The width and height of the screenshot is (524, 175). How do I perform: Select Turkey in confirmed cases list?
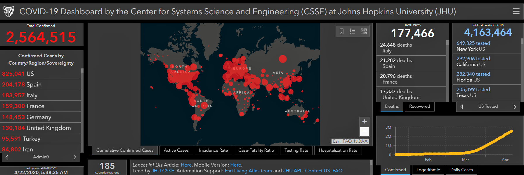[41, 139]
